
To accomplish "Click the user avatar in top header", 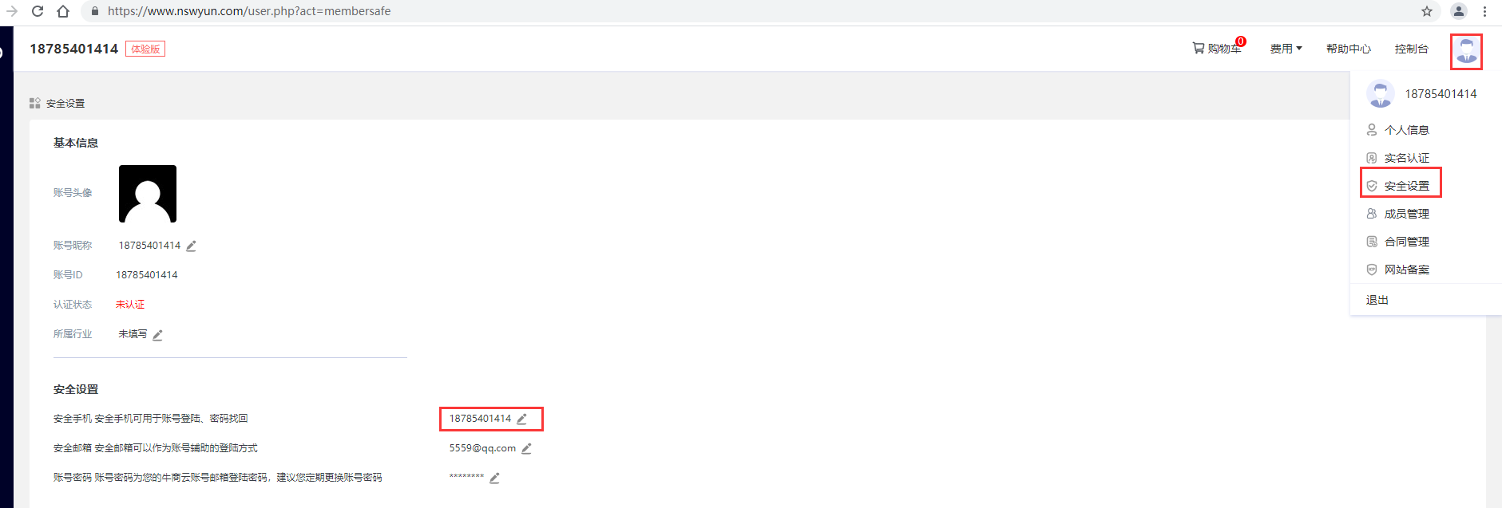I will pyautogui.click(x=1466, y=51).
